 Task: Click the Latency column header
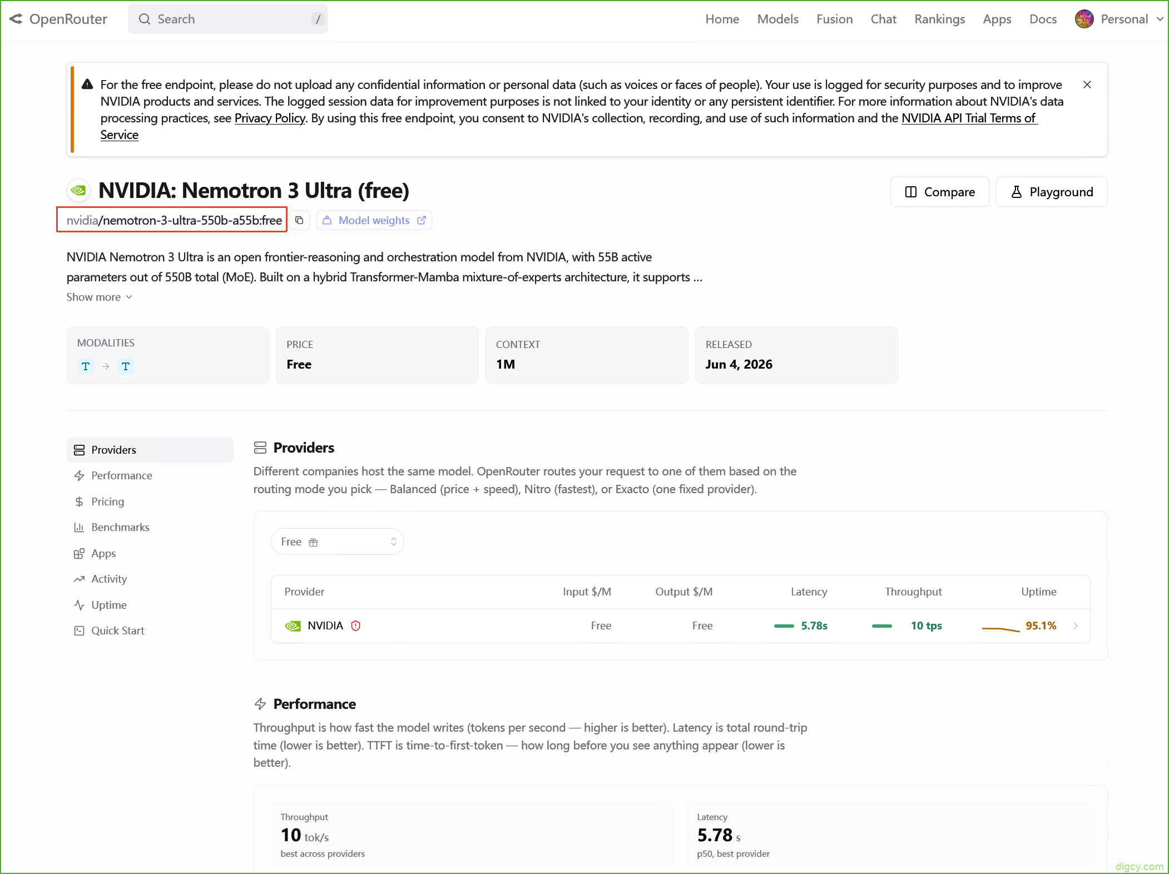pyautogui.click(x=809, y=592)
